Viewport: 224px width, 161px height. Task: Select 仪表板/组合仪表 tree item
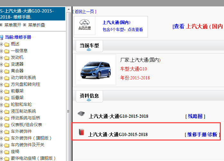point(26,125)
